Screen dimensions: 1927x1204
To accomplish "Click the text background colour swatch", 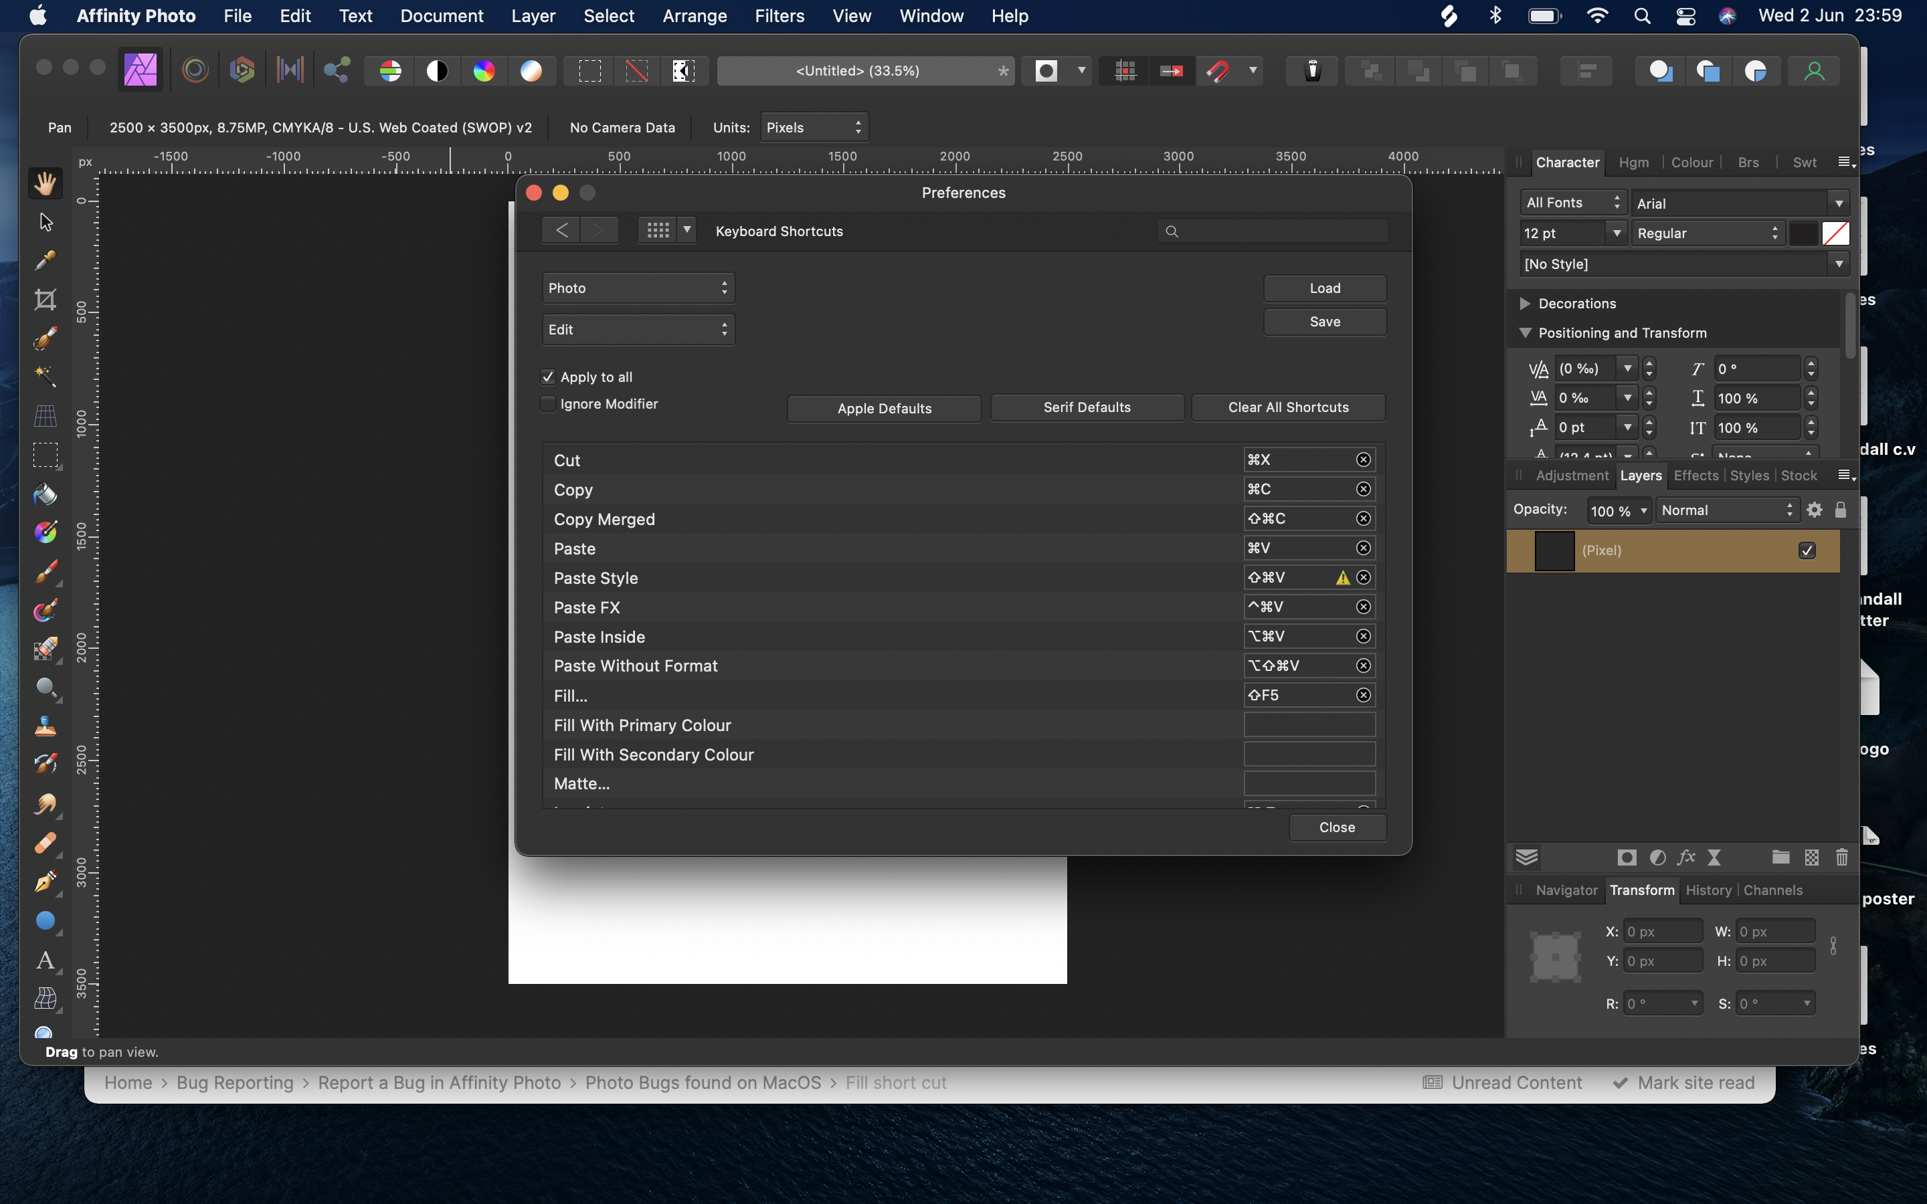I will click(x=1835, y=233).
